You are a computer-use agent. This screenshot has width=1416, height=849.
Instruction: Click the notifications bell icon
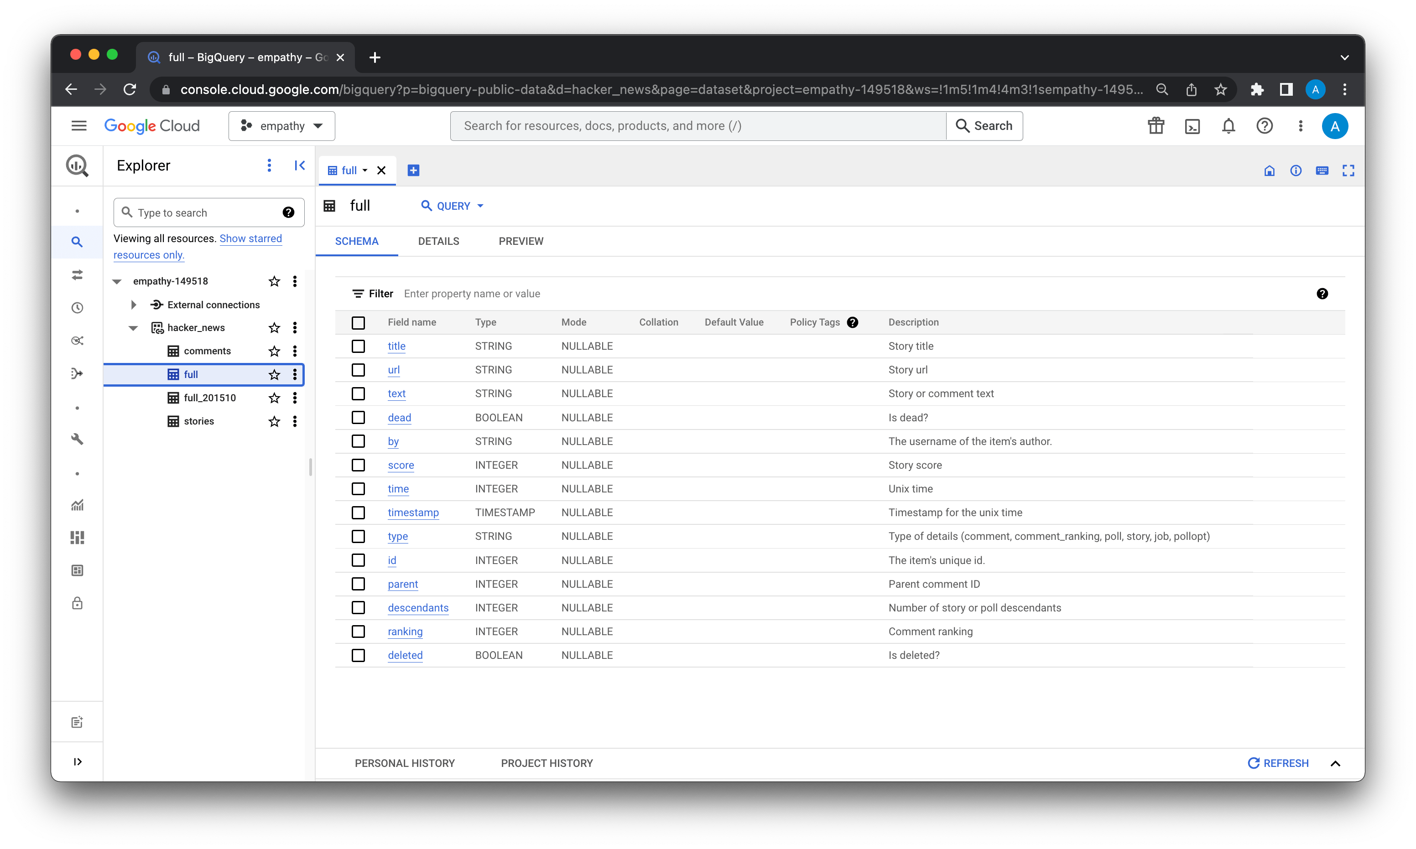(x=1228, y=126)
